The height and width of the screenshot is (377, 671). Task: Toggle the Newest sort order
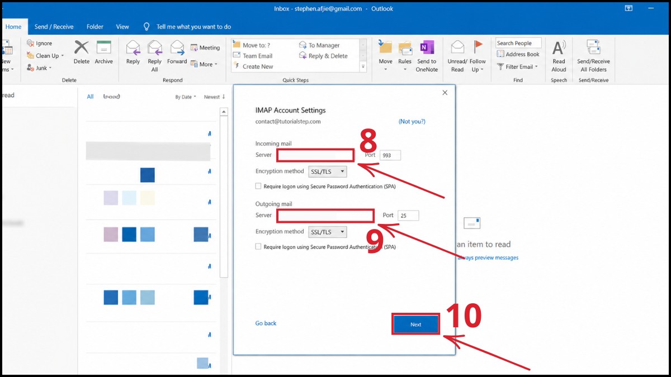coord(215,97)
